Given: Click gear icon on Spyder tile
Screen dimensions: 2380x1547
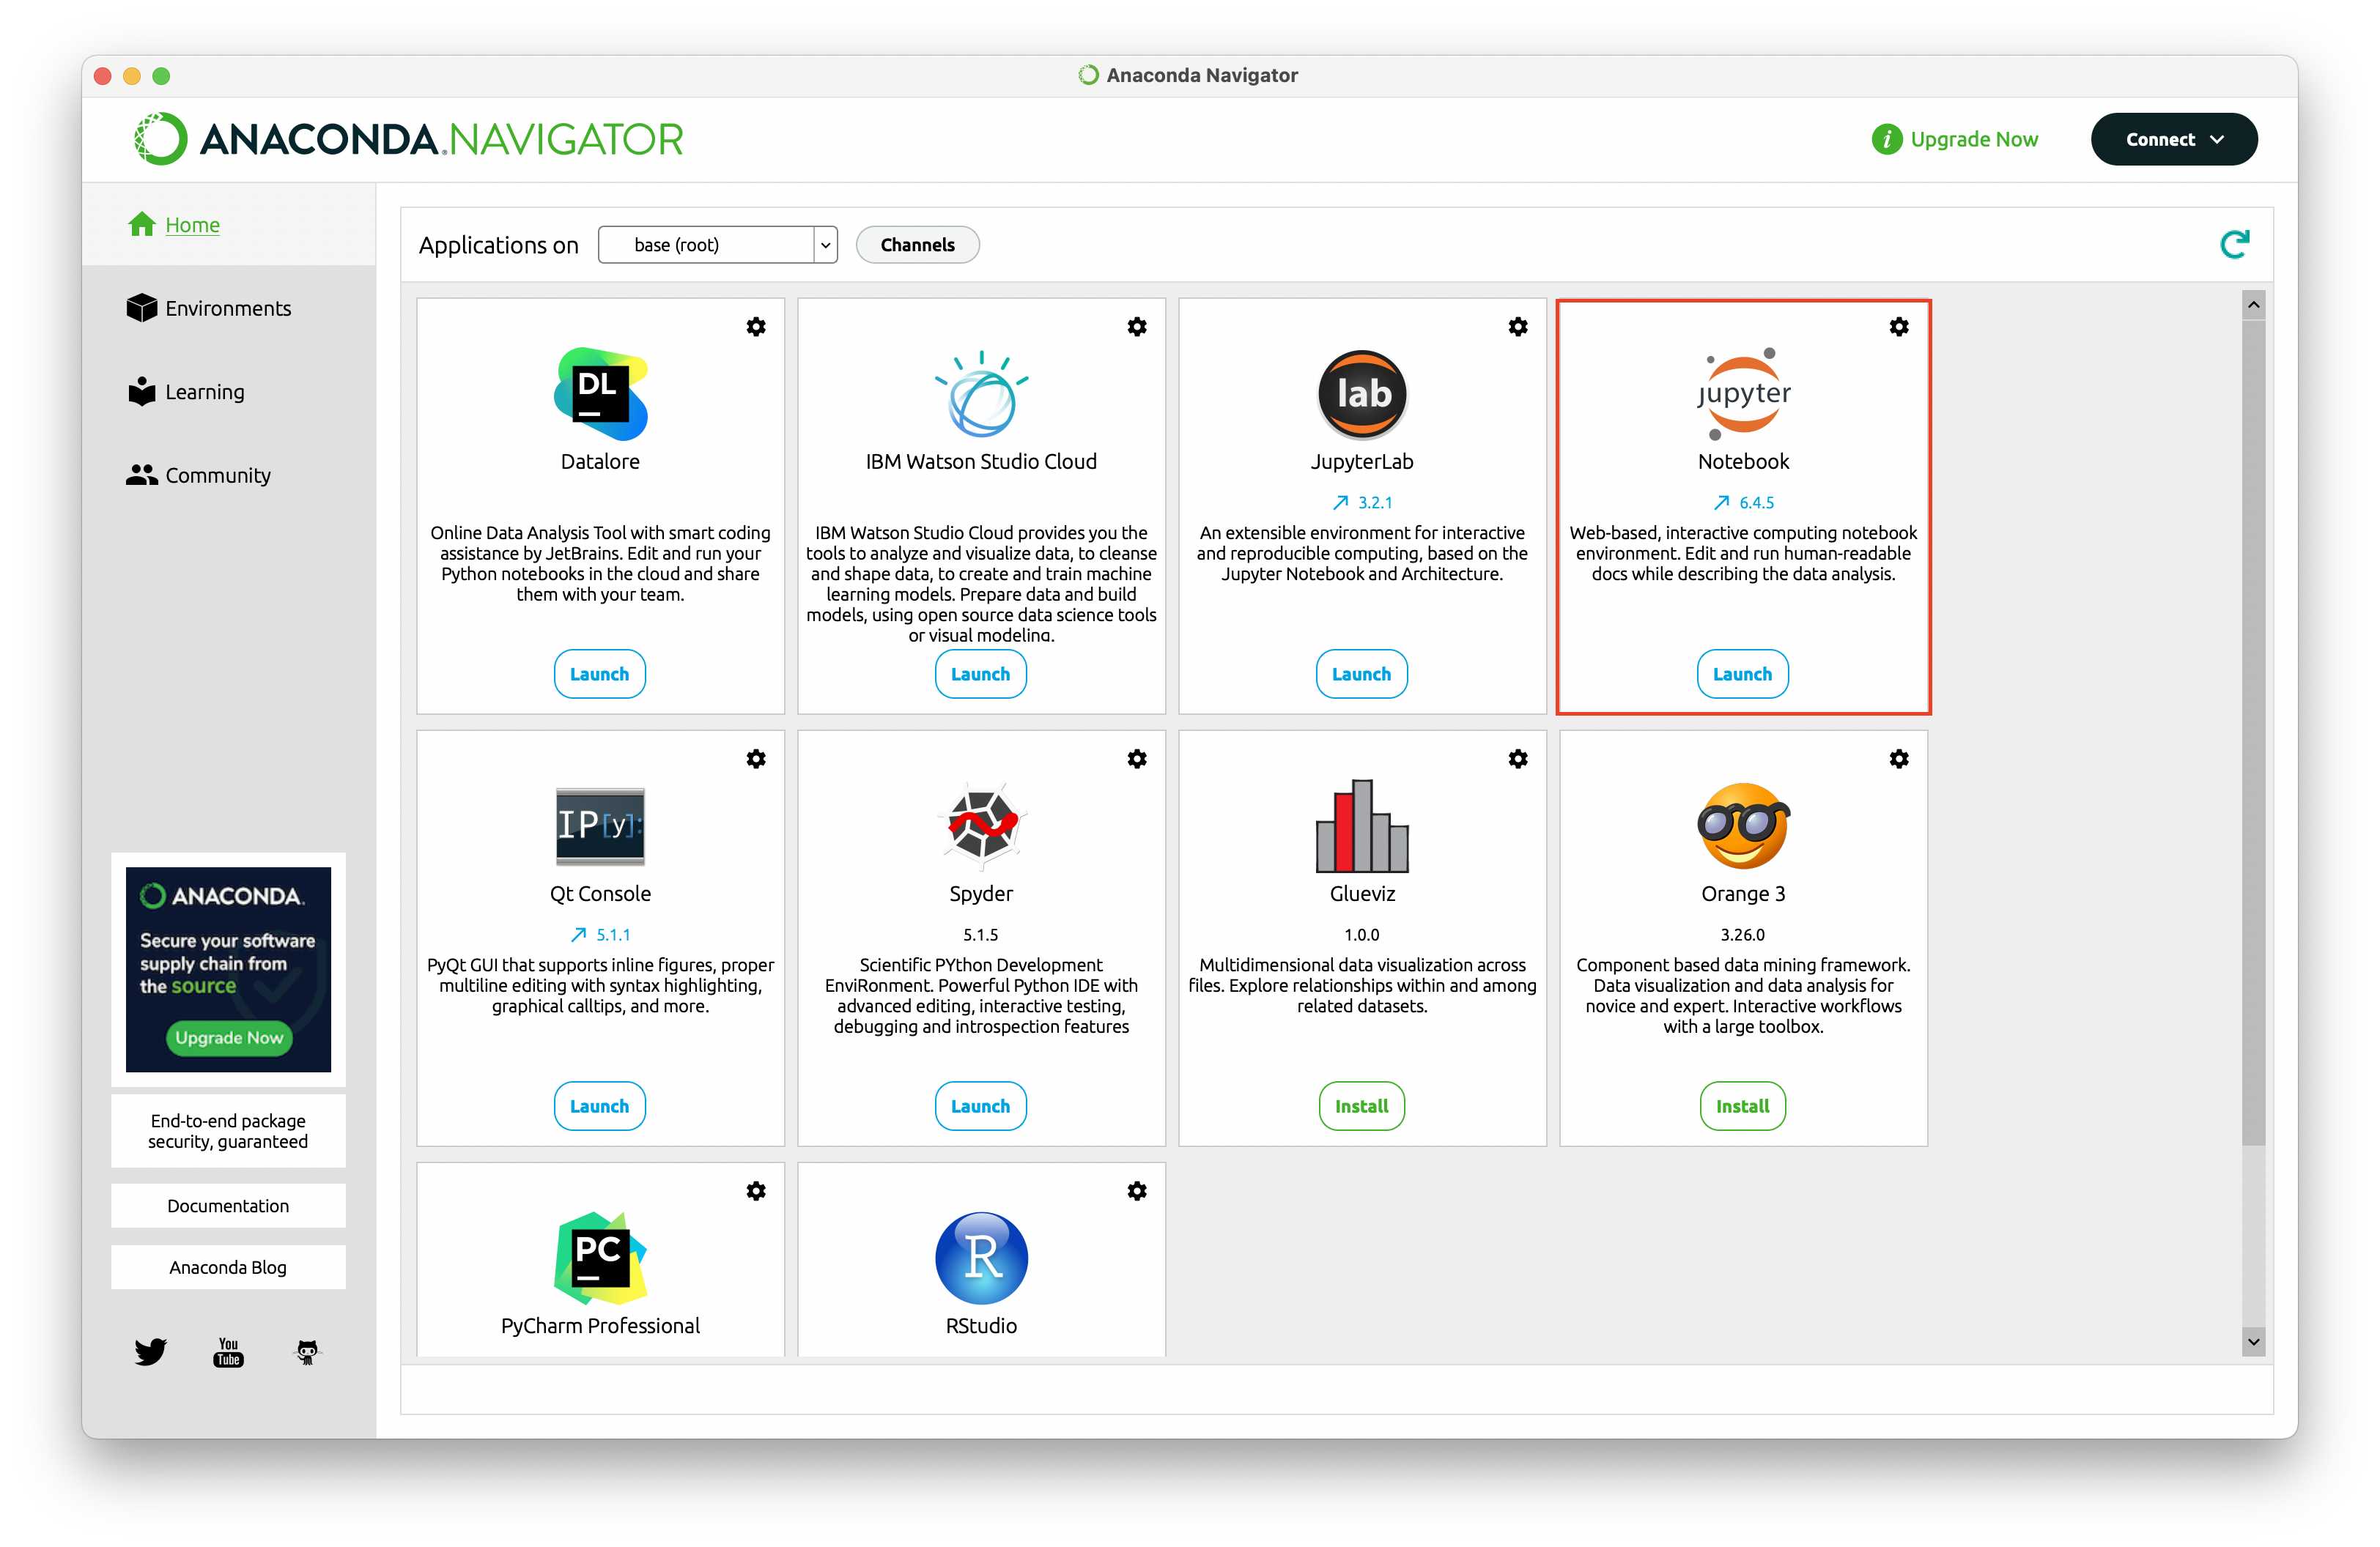Looking at the screenshot, I should 1136,759.
